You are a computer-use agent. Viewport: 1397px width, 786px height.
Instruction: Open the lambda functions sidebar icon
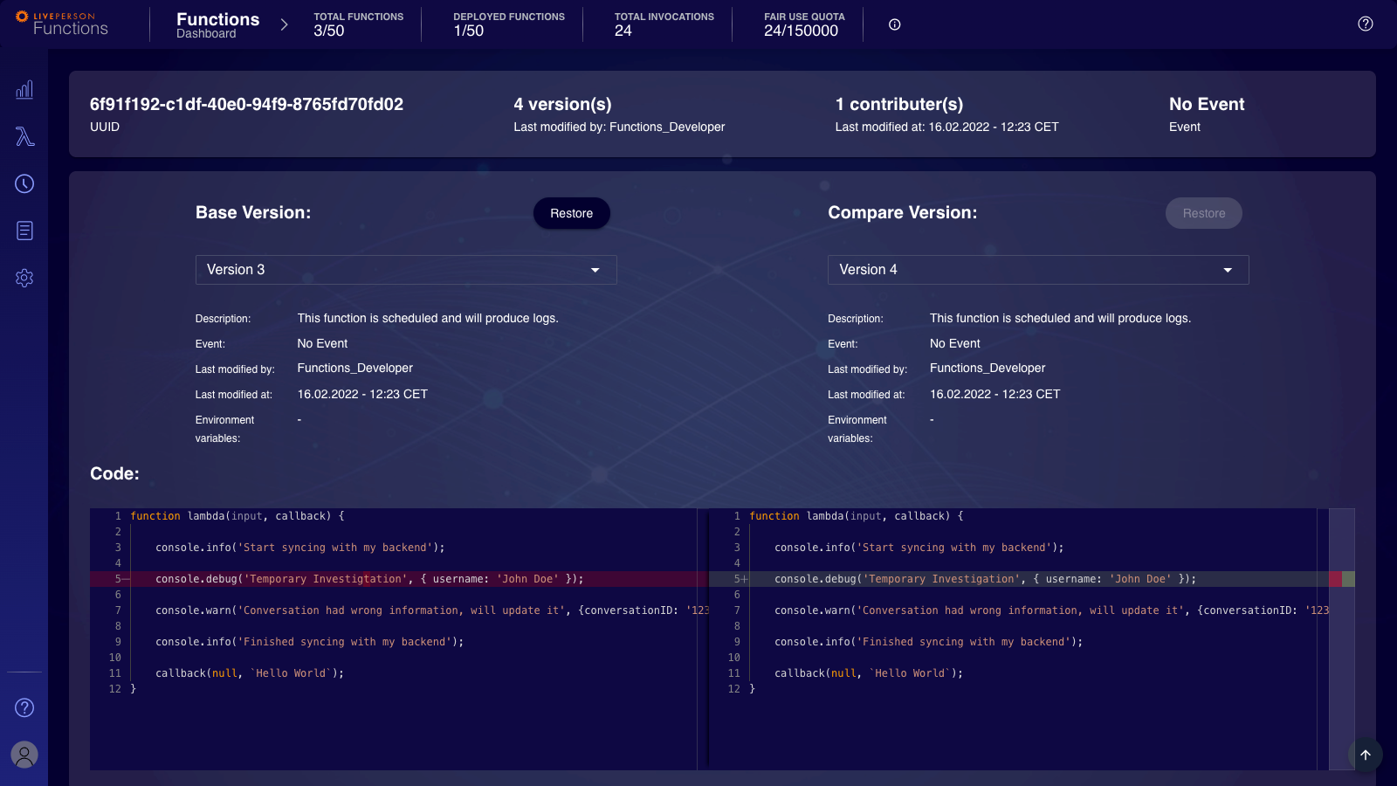[24, 136]
